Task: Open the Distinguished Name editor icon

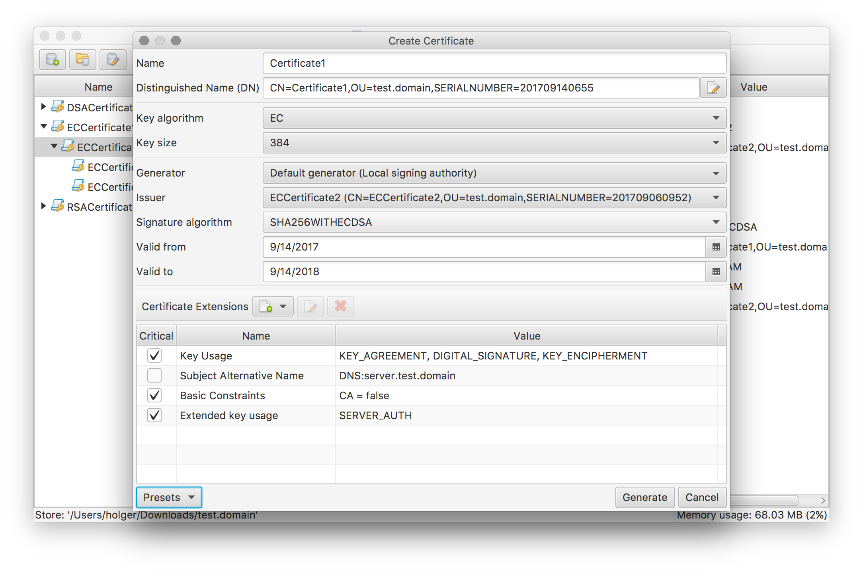Action: pos(713,88)
